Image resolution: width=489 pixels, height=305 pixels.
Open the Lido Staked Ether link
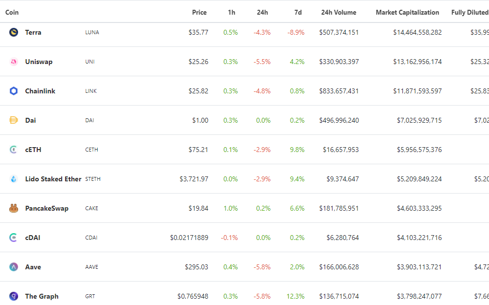point(53,179)
